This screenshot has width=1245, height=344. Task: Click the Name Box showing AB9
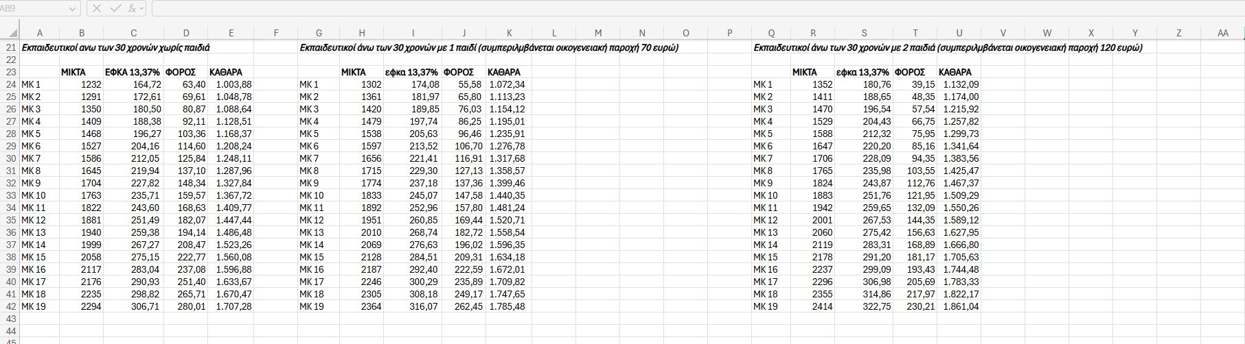click(34, 8)
